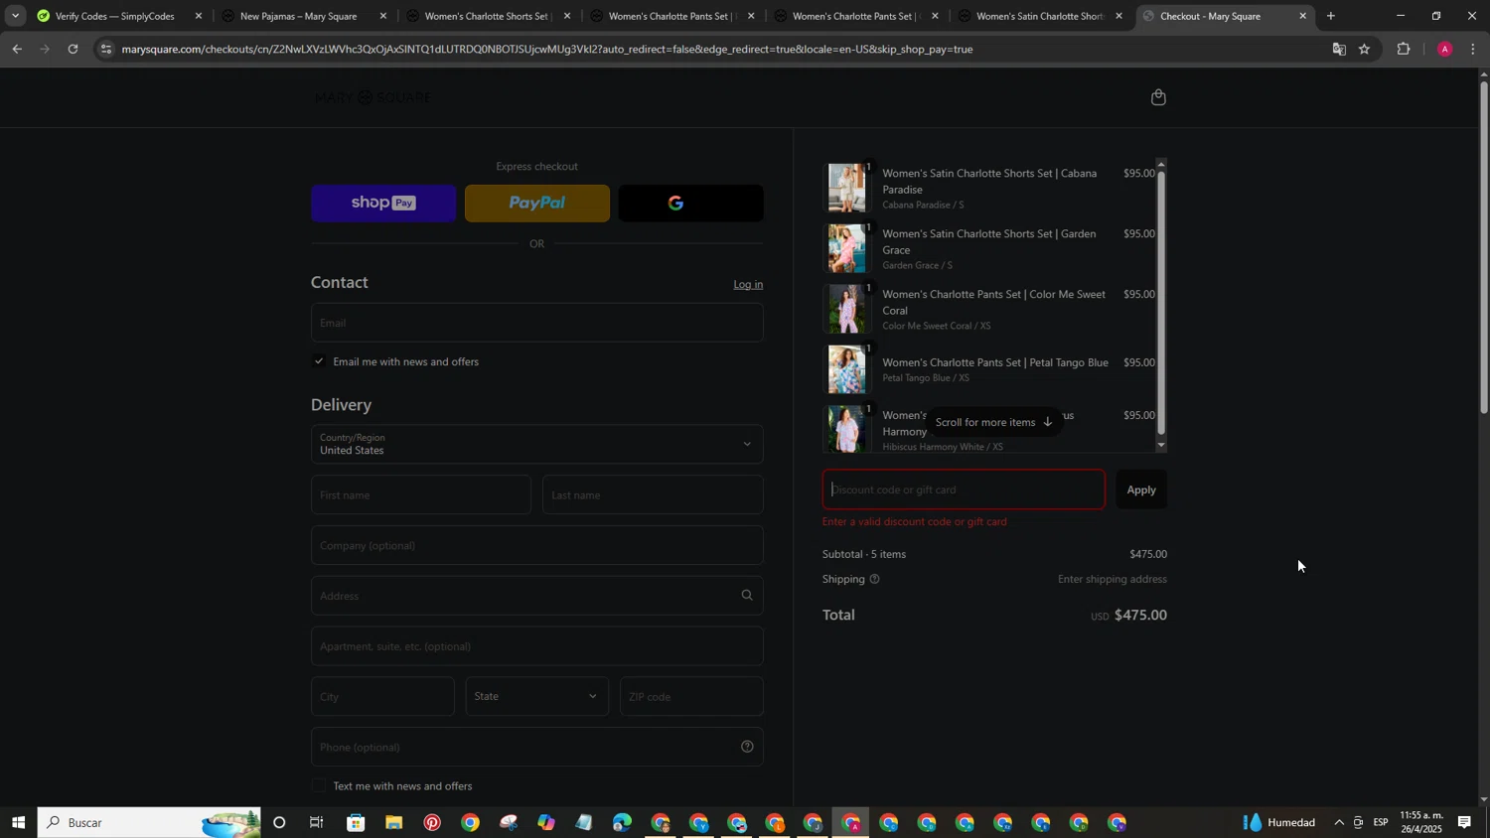The image size is (1490, 838).
Task: Open the State dropdown
Action: coord(536,696)
